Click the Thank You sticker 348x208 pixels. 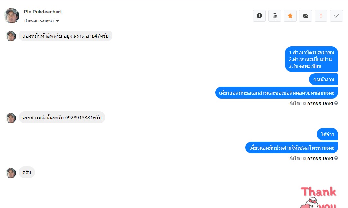pyautogui.click(x=318, y=196)
